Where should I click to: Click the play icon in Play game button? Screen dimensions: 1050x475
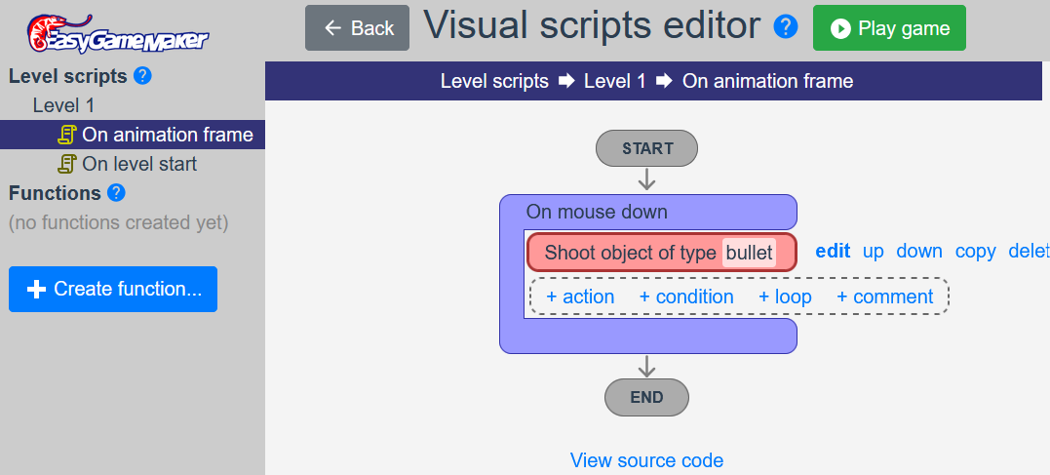tap(840, 28)
